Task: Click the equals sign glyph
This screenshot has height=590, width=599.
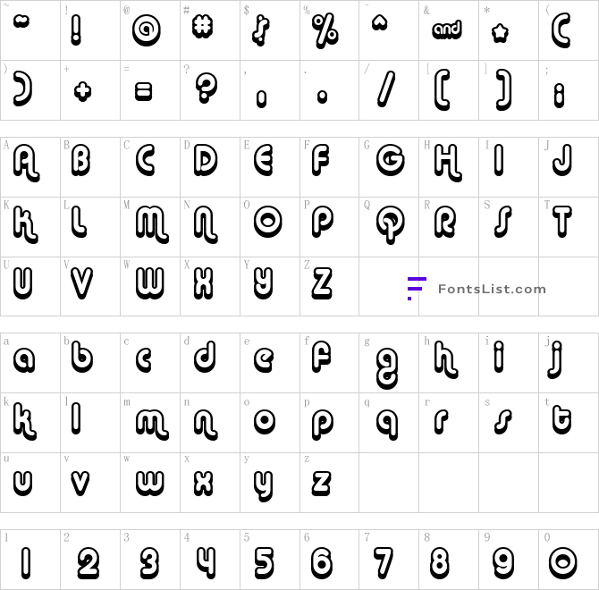Action: (144, 92)
